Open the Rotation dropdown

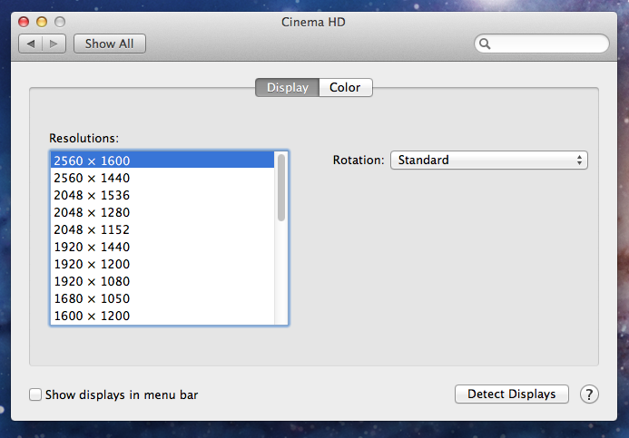(489, 160)
